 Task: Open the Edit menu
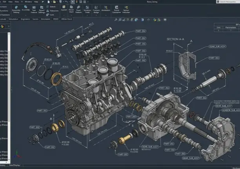[4, 2]
